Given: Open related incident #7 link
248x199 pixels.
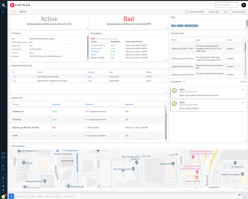Looking at the screenshot, I should (15, 77).
